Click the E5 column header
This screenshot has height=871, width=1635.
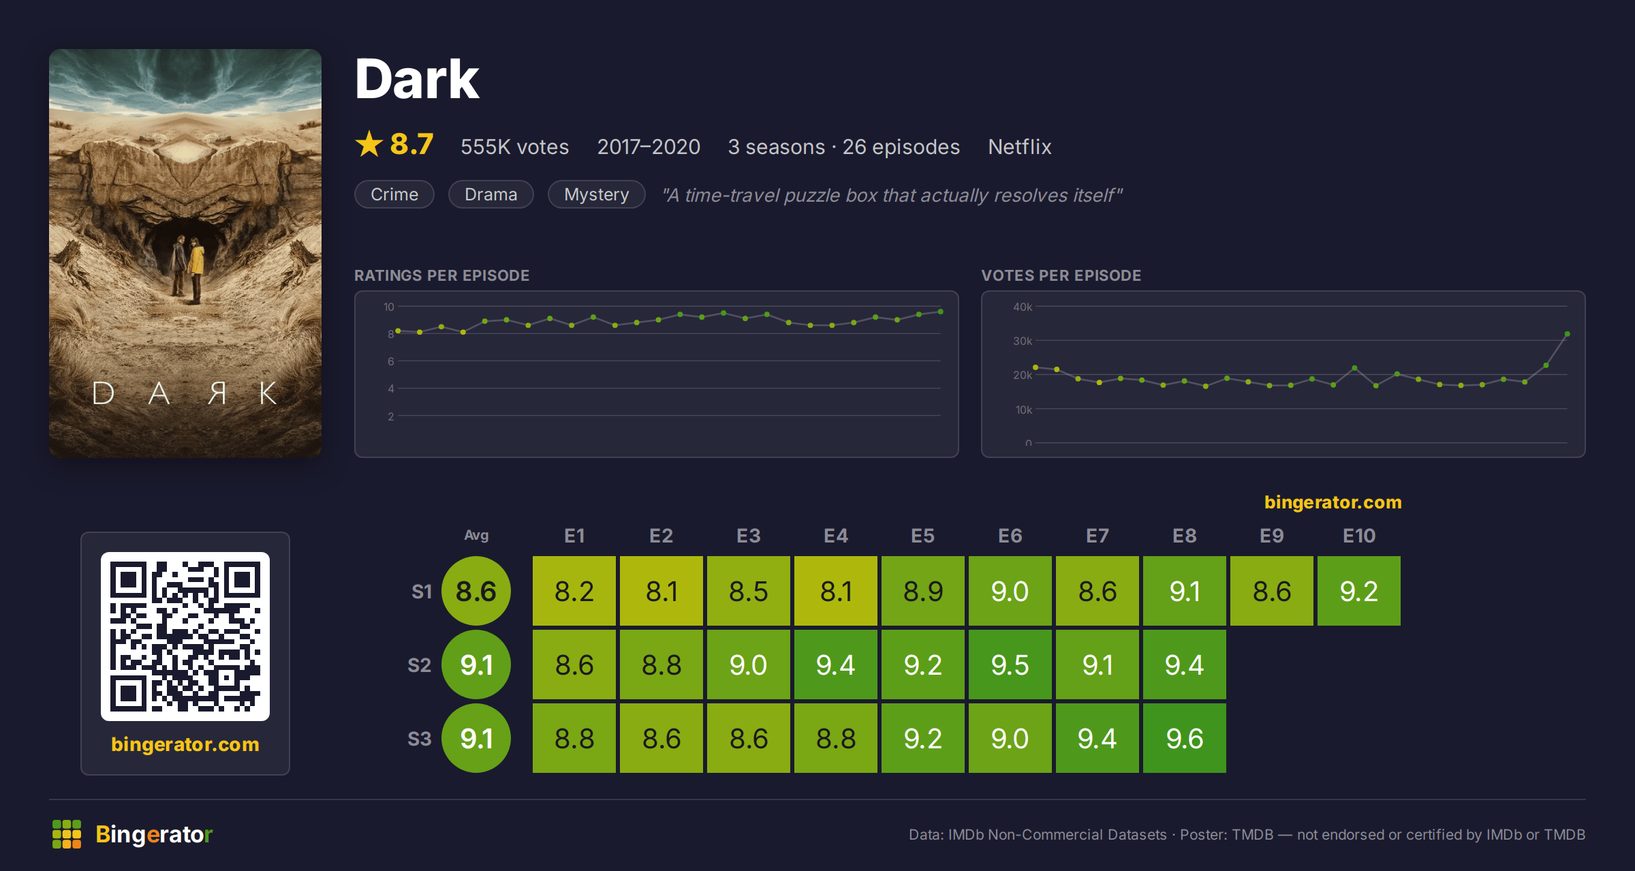click(923, 536)
